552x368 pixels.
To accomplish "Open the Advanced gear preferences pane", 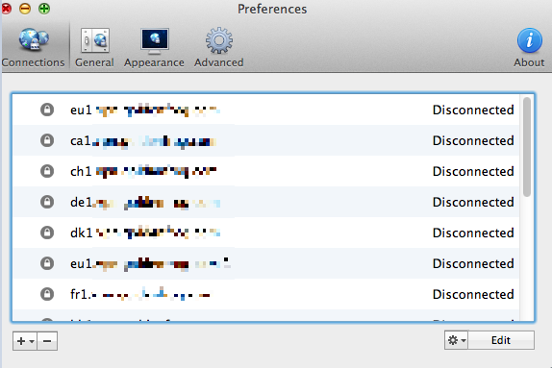I will [219, 47].
